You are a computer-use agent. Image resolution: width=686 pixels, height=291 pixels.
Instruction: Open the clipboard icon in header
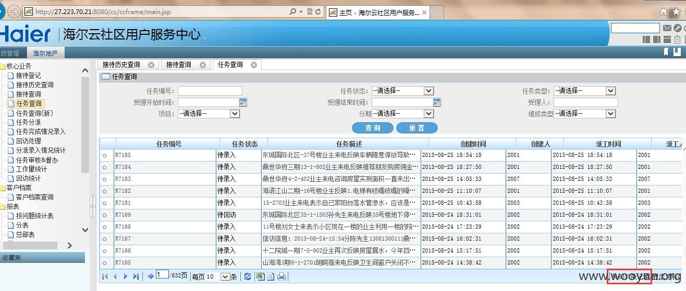pyautogui.click(x=677, y=39)
